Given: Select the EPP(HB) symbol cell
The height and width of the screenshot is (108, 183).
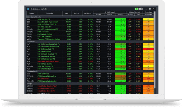Looking at the screenshot, I should (x=32, y=29).
